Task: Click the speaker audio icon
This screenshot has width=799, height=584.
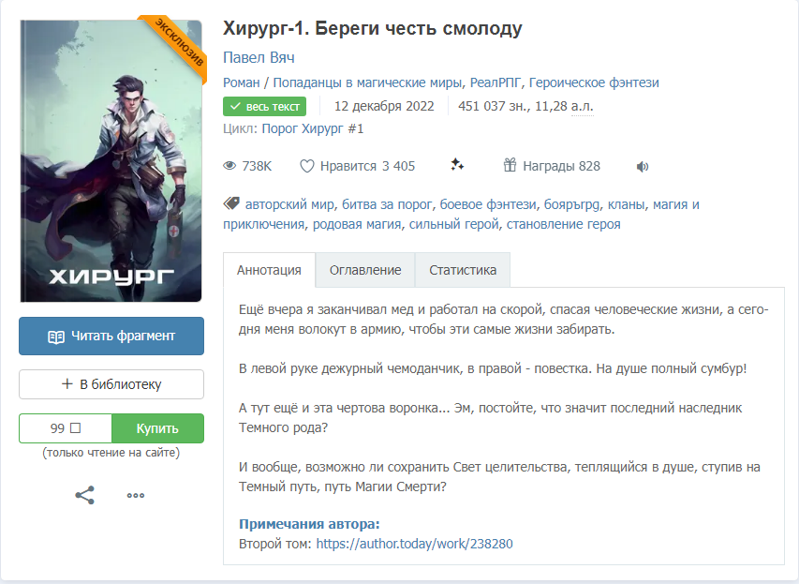Action: (x=642, y=166)
